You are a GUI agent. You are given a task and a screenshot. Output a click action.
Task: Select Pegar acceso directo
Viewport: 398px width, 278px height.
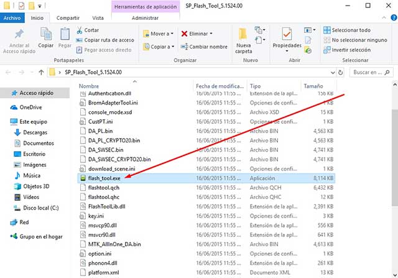point(104,50)
